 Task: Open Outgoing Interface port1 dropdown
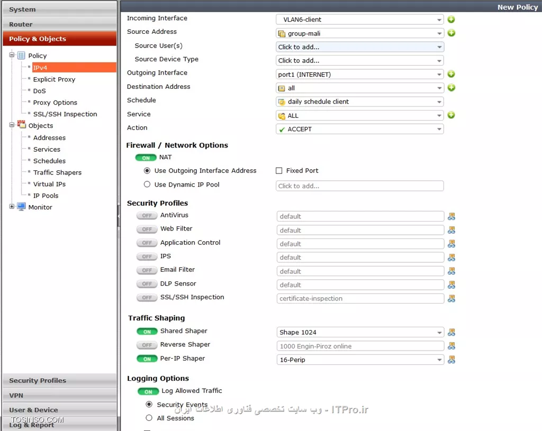[x=360, y=74]
